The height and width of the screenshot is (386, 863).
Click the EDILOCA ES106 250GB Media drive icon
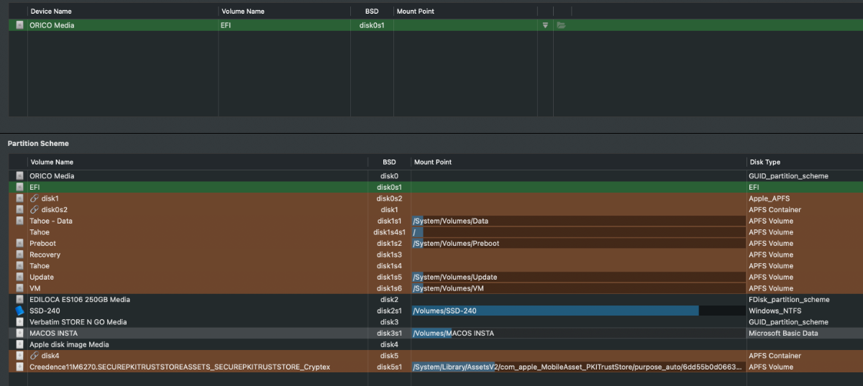point(19,300)
